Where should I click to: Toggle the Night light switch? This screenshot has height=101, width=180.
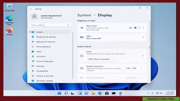[137, 28]
